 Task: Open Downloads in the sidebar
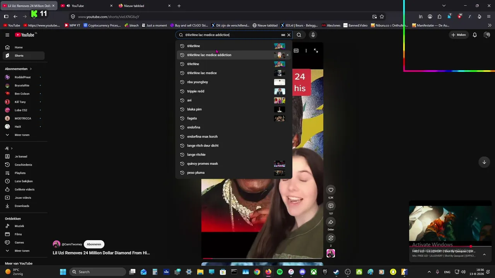pyautogui.click(x=24, y=206)
